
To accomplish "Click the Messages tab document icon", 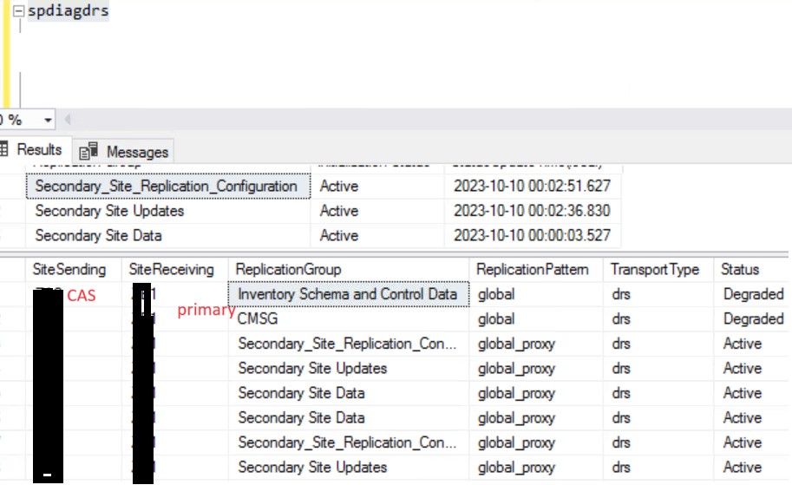I will click(x=88, y=151).
